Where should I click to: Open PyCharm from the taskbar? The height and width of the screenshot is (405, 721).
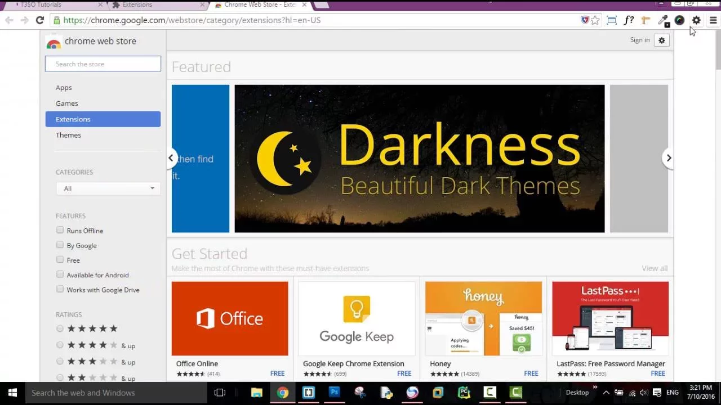[464, 393]
